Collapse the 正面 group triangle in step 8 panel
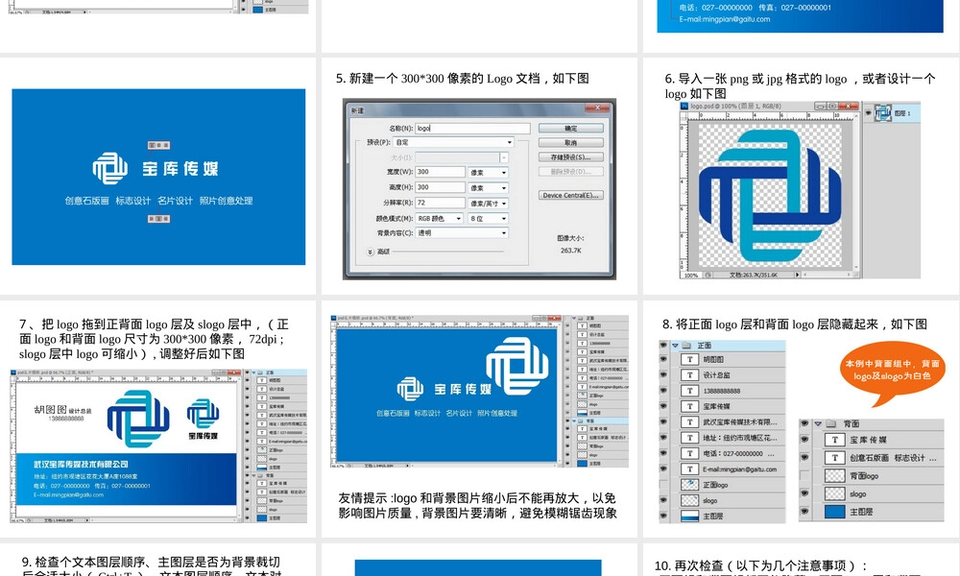The width and height of the screenshot is (960, 576). [675, 346]
